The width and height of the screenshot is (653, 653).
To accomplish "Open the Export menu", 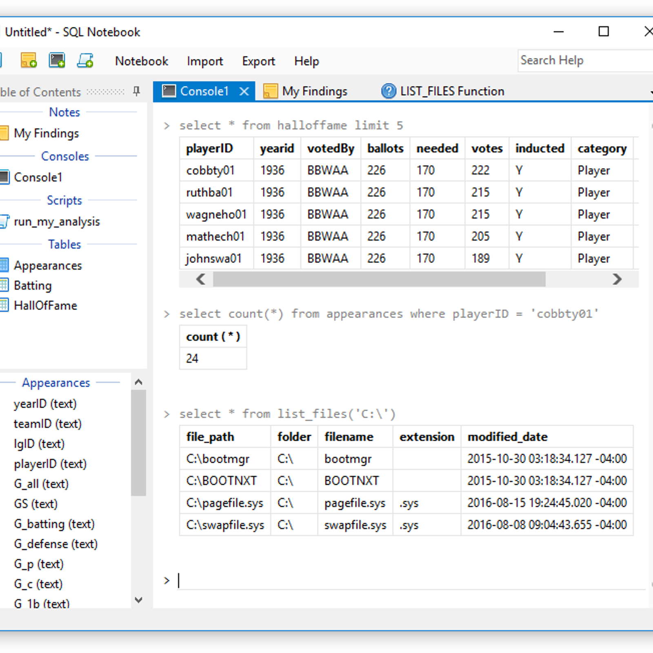I will click(x=258, y=61).
